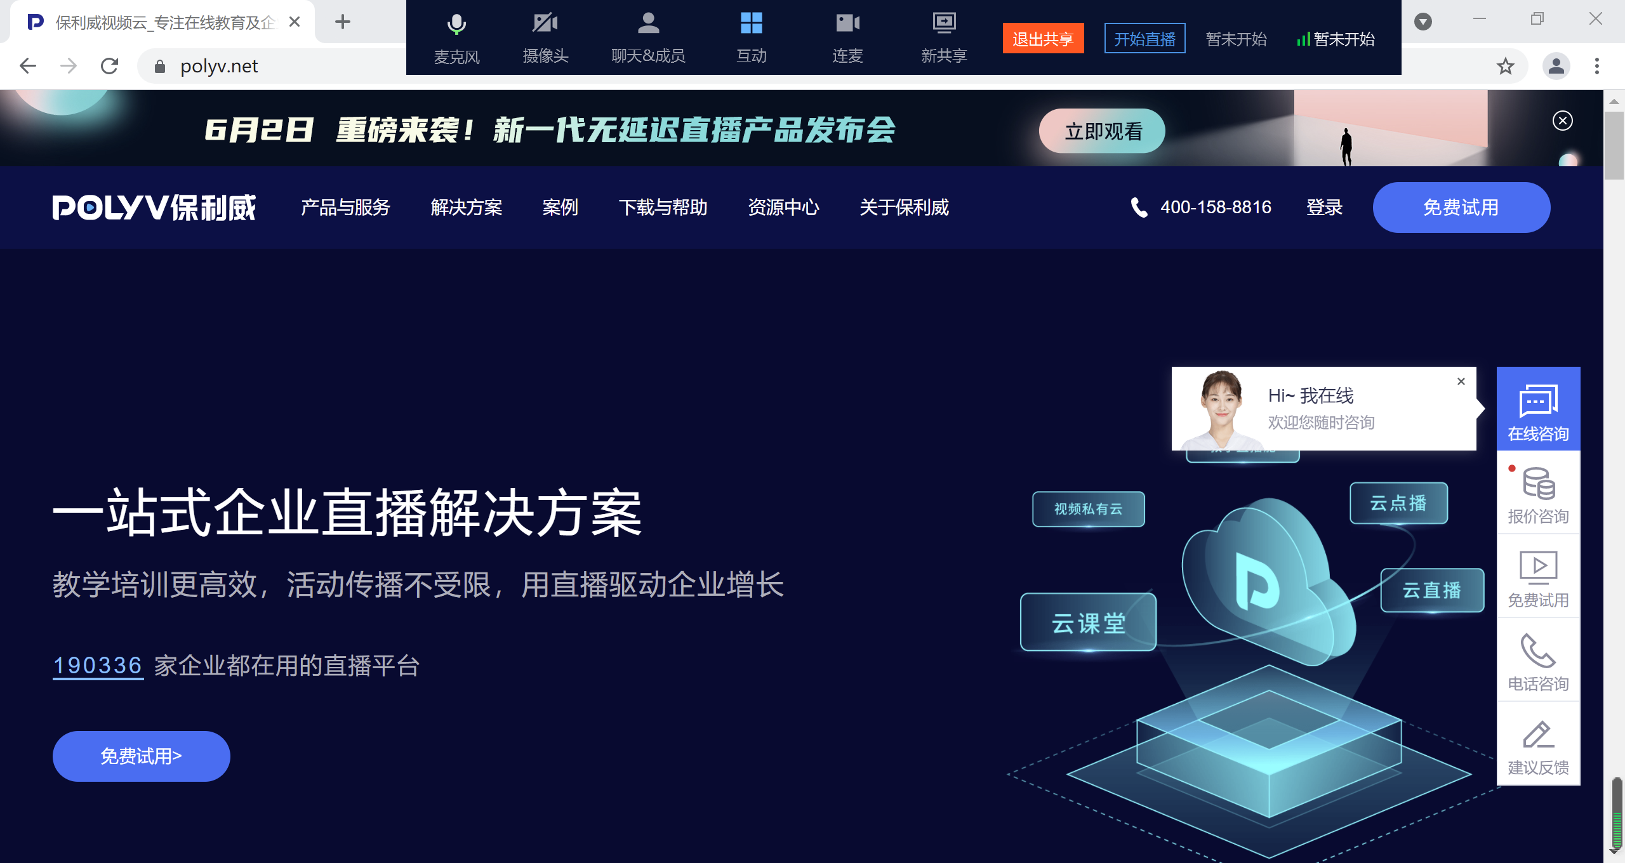Screen dimensions: 1625x863
Task: Click 免费试用 button in navigation bar
Action: pos(1461,208)
